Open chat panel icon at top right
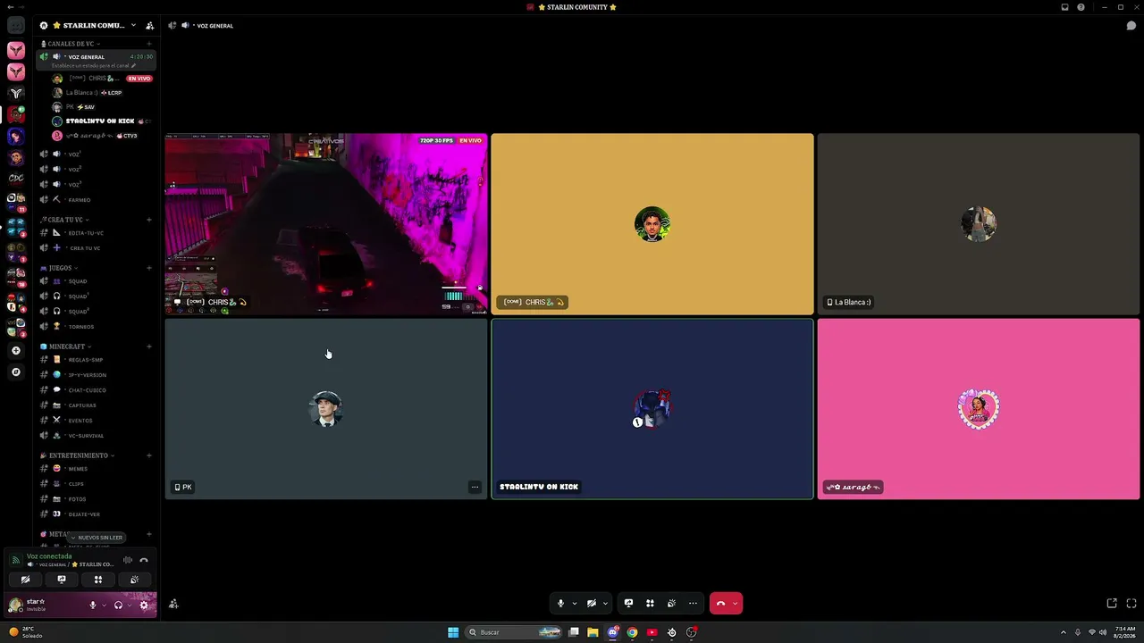The image size is (1144, 643). click(x=1131, y=26)
